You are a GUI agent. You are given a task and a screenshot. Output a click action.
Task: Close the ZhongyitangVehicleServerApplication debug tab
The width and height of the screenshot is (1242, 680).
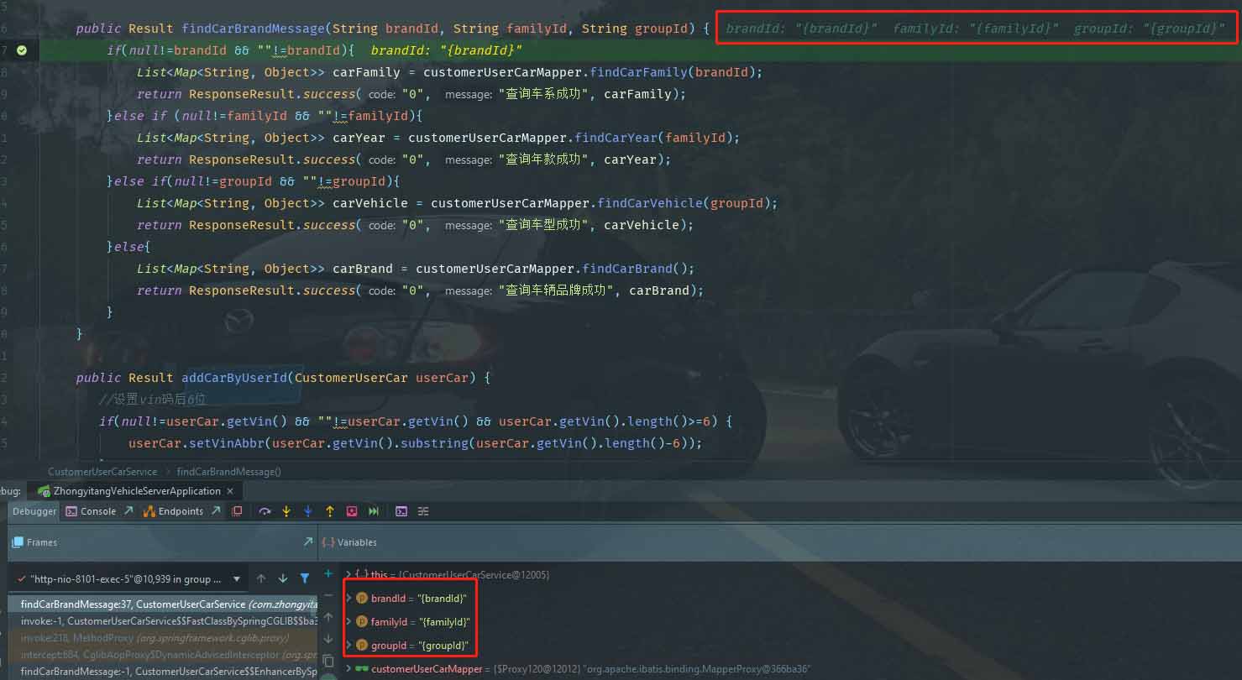tap(230, 491)
